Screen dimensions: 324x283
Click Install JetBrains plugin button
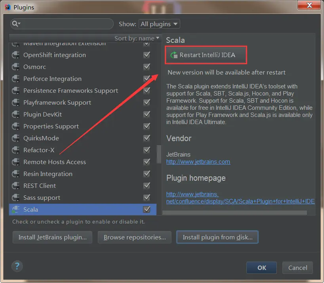[53, 237]
